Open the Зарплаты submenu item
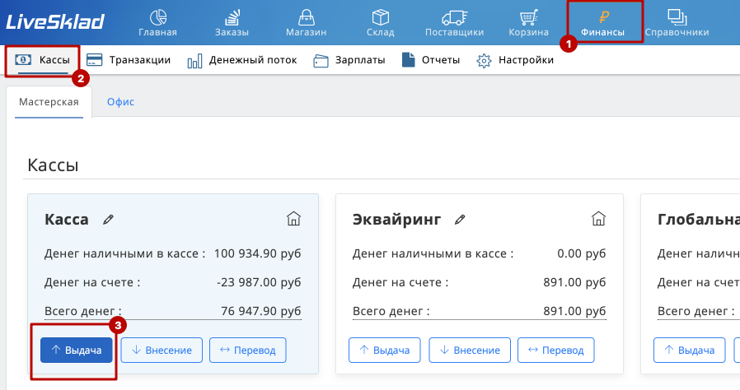740x390 pixels. point(349,60)
